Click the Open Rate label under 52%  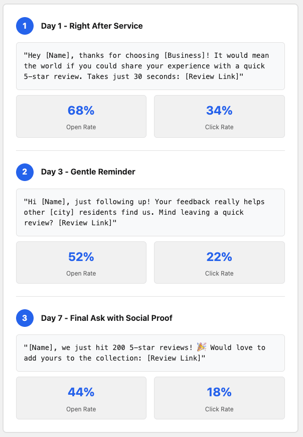pyautogui.click(x=81, y=274)
